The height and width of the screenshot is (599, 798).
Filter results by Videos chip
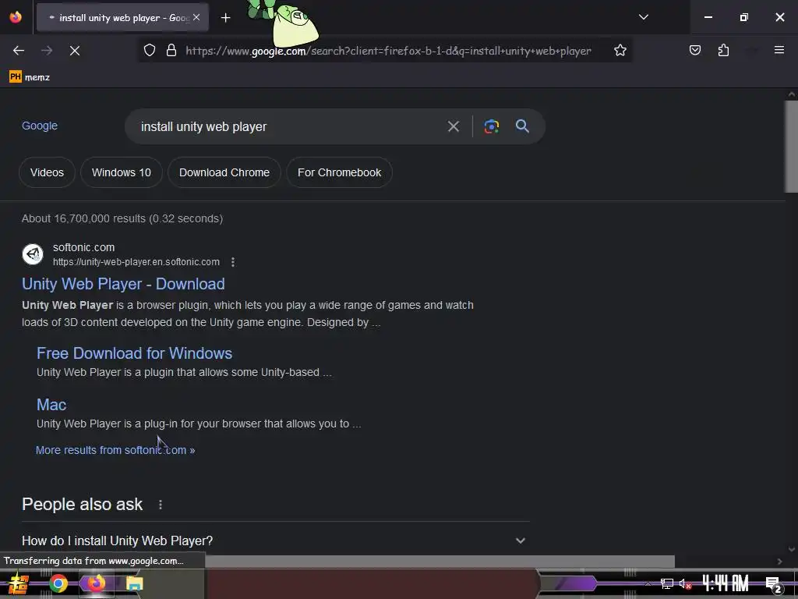tap(47, 172)
